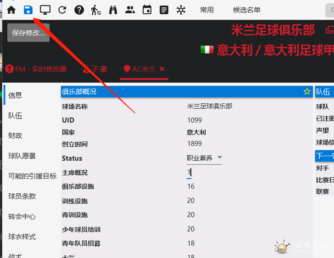Open 财政 section in sidebar

tap(15, 135)
